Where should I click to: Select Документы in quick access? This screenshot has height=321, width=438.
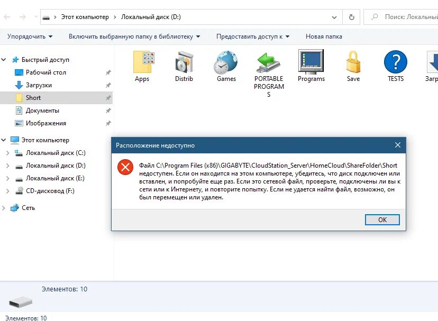coord(42,111)
